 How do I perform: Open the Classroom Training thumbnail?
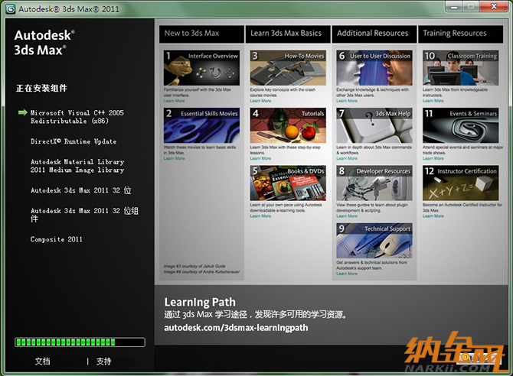pos(461,67)
